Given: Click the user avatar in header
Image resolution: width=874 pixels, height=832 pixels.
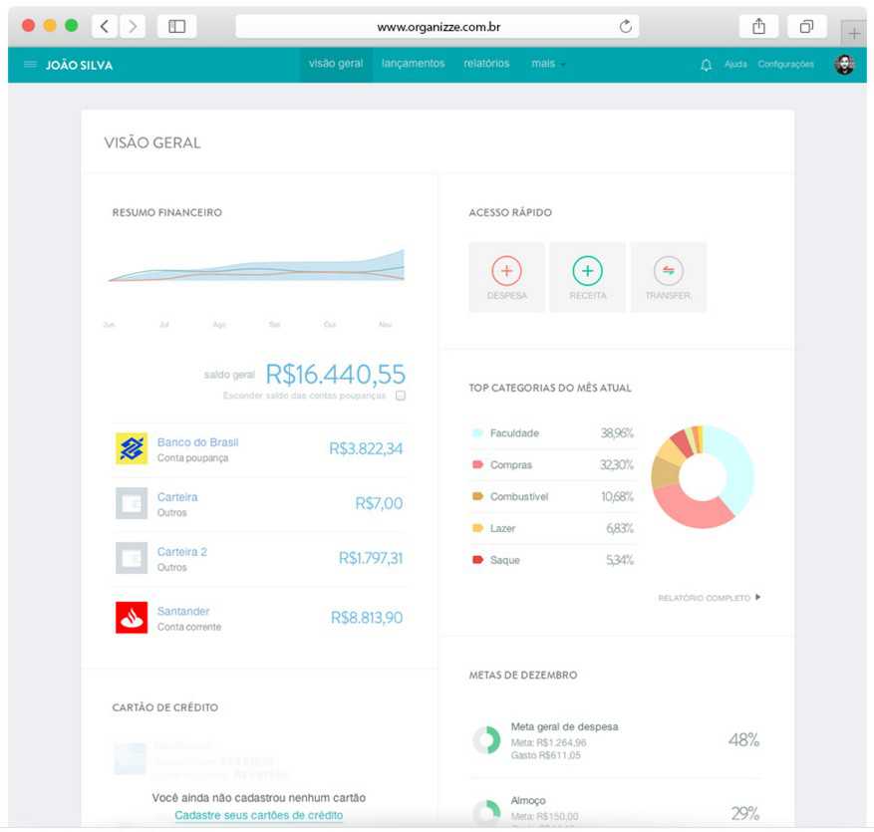Looking at the screenshot, I should [844, 65].
